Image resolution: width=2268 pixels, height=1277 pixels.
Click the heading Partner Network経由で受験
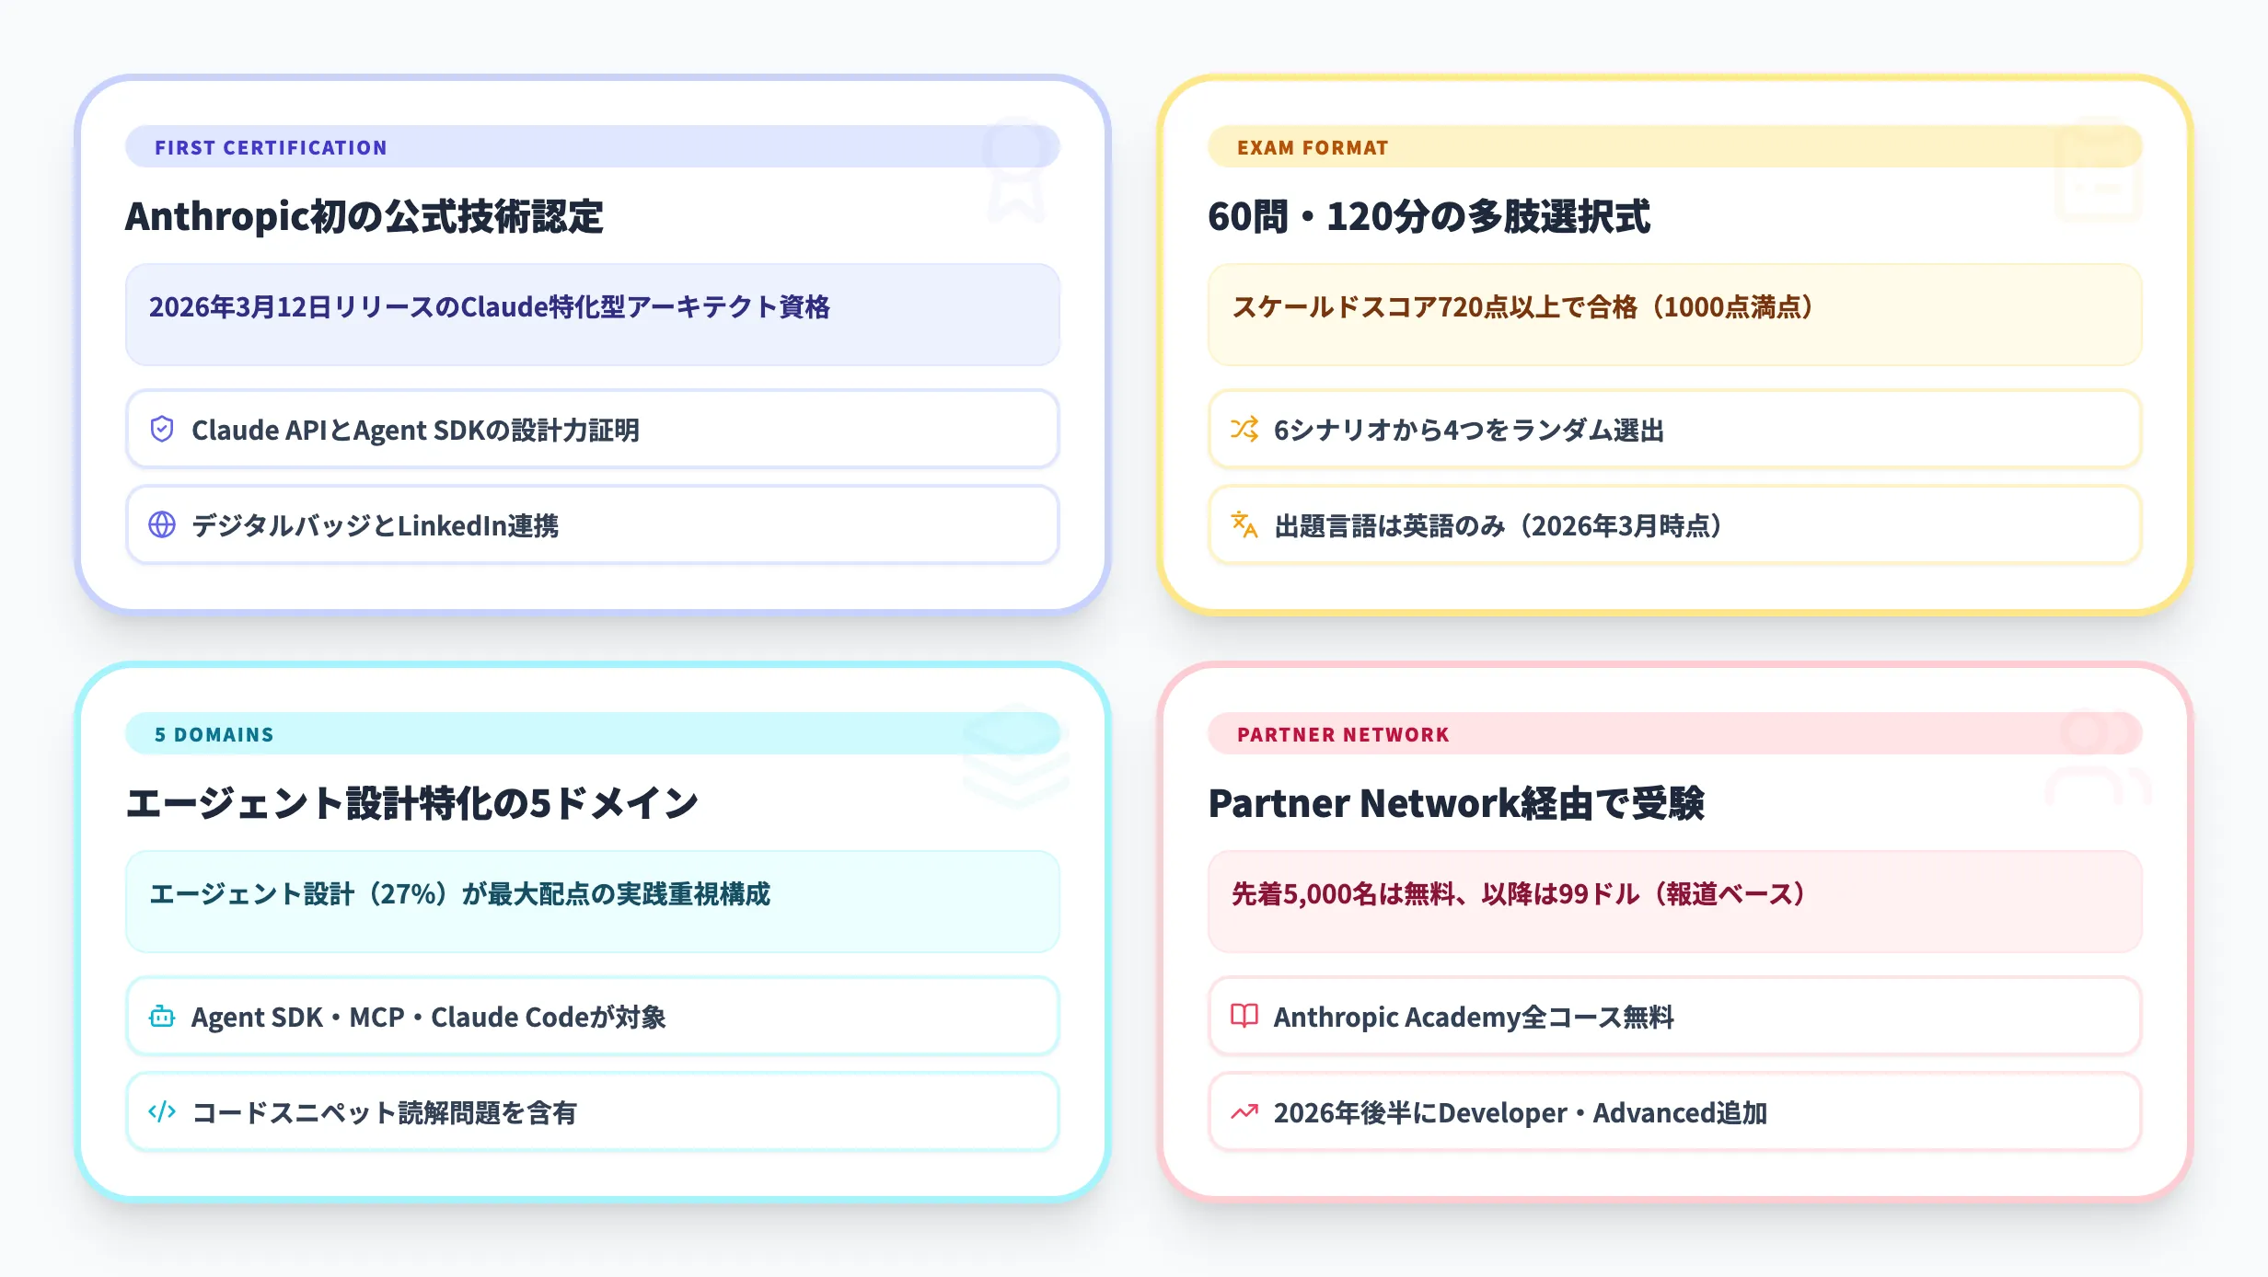[1456, 804]
